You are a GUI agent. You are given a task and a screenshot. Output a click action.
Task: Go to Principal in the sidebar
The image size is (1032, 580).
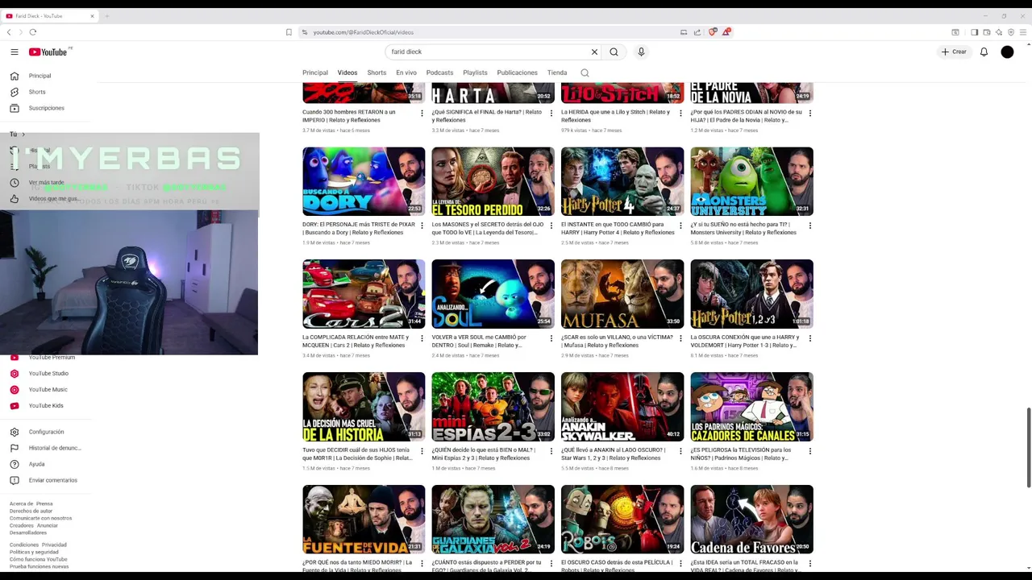[40, 76]
